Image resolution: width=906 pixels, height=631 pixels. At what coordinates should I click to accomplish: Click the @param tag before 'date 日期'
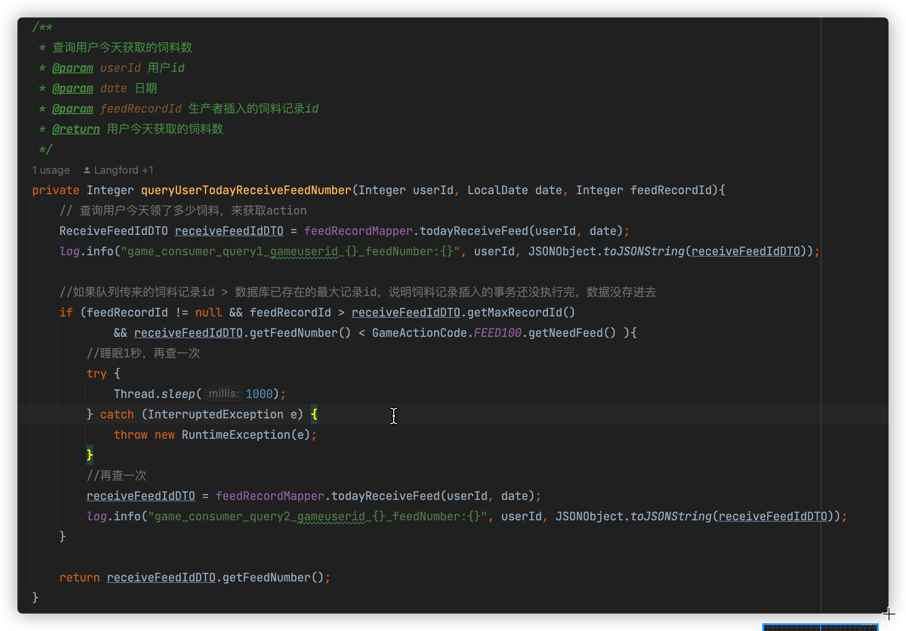coord(73,88)
